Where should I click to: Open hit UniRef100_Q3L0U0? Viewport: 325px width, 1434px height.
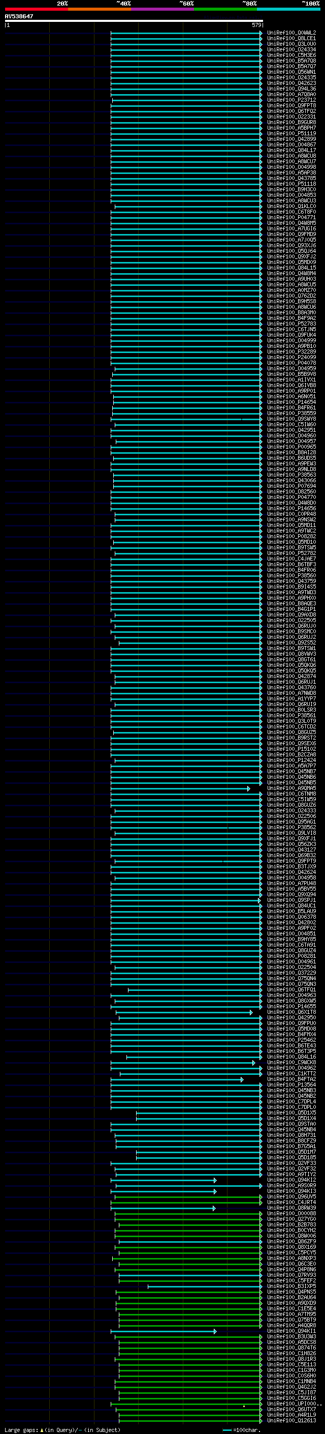pos(291,44)
